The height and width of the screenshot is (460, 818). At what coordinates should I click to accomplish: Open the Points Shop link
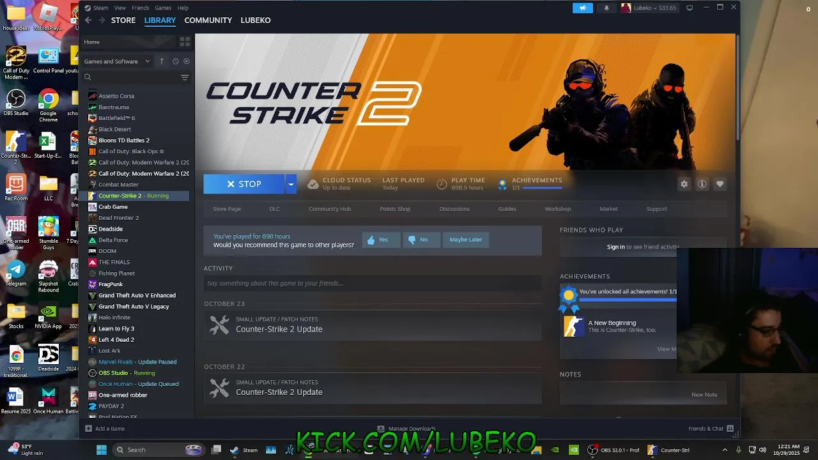[x=395, y=209]
